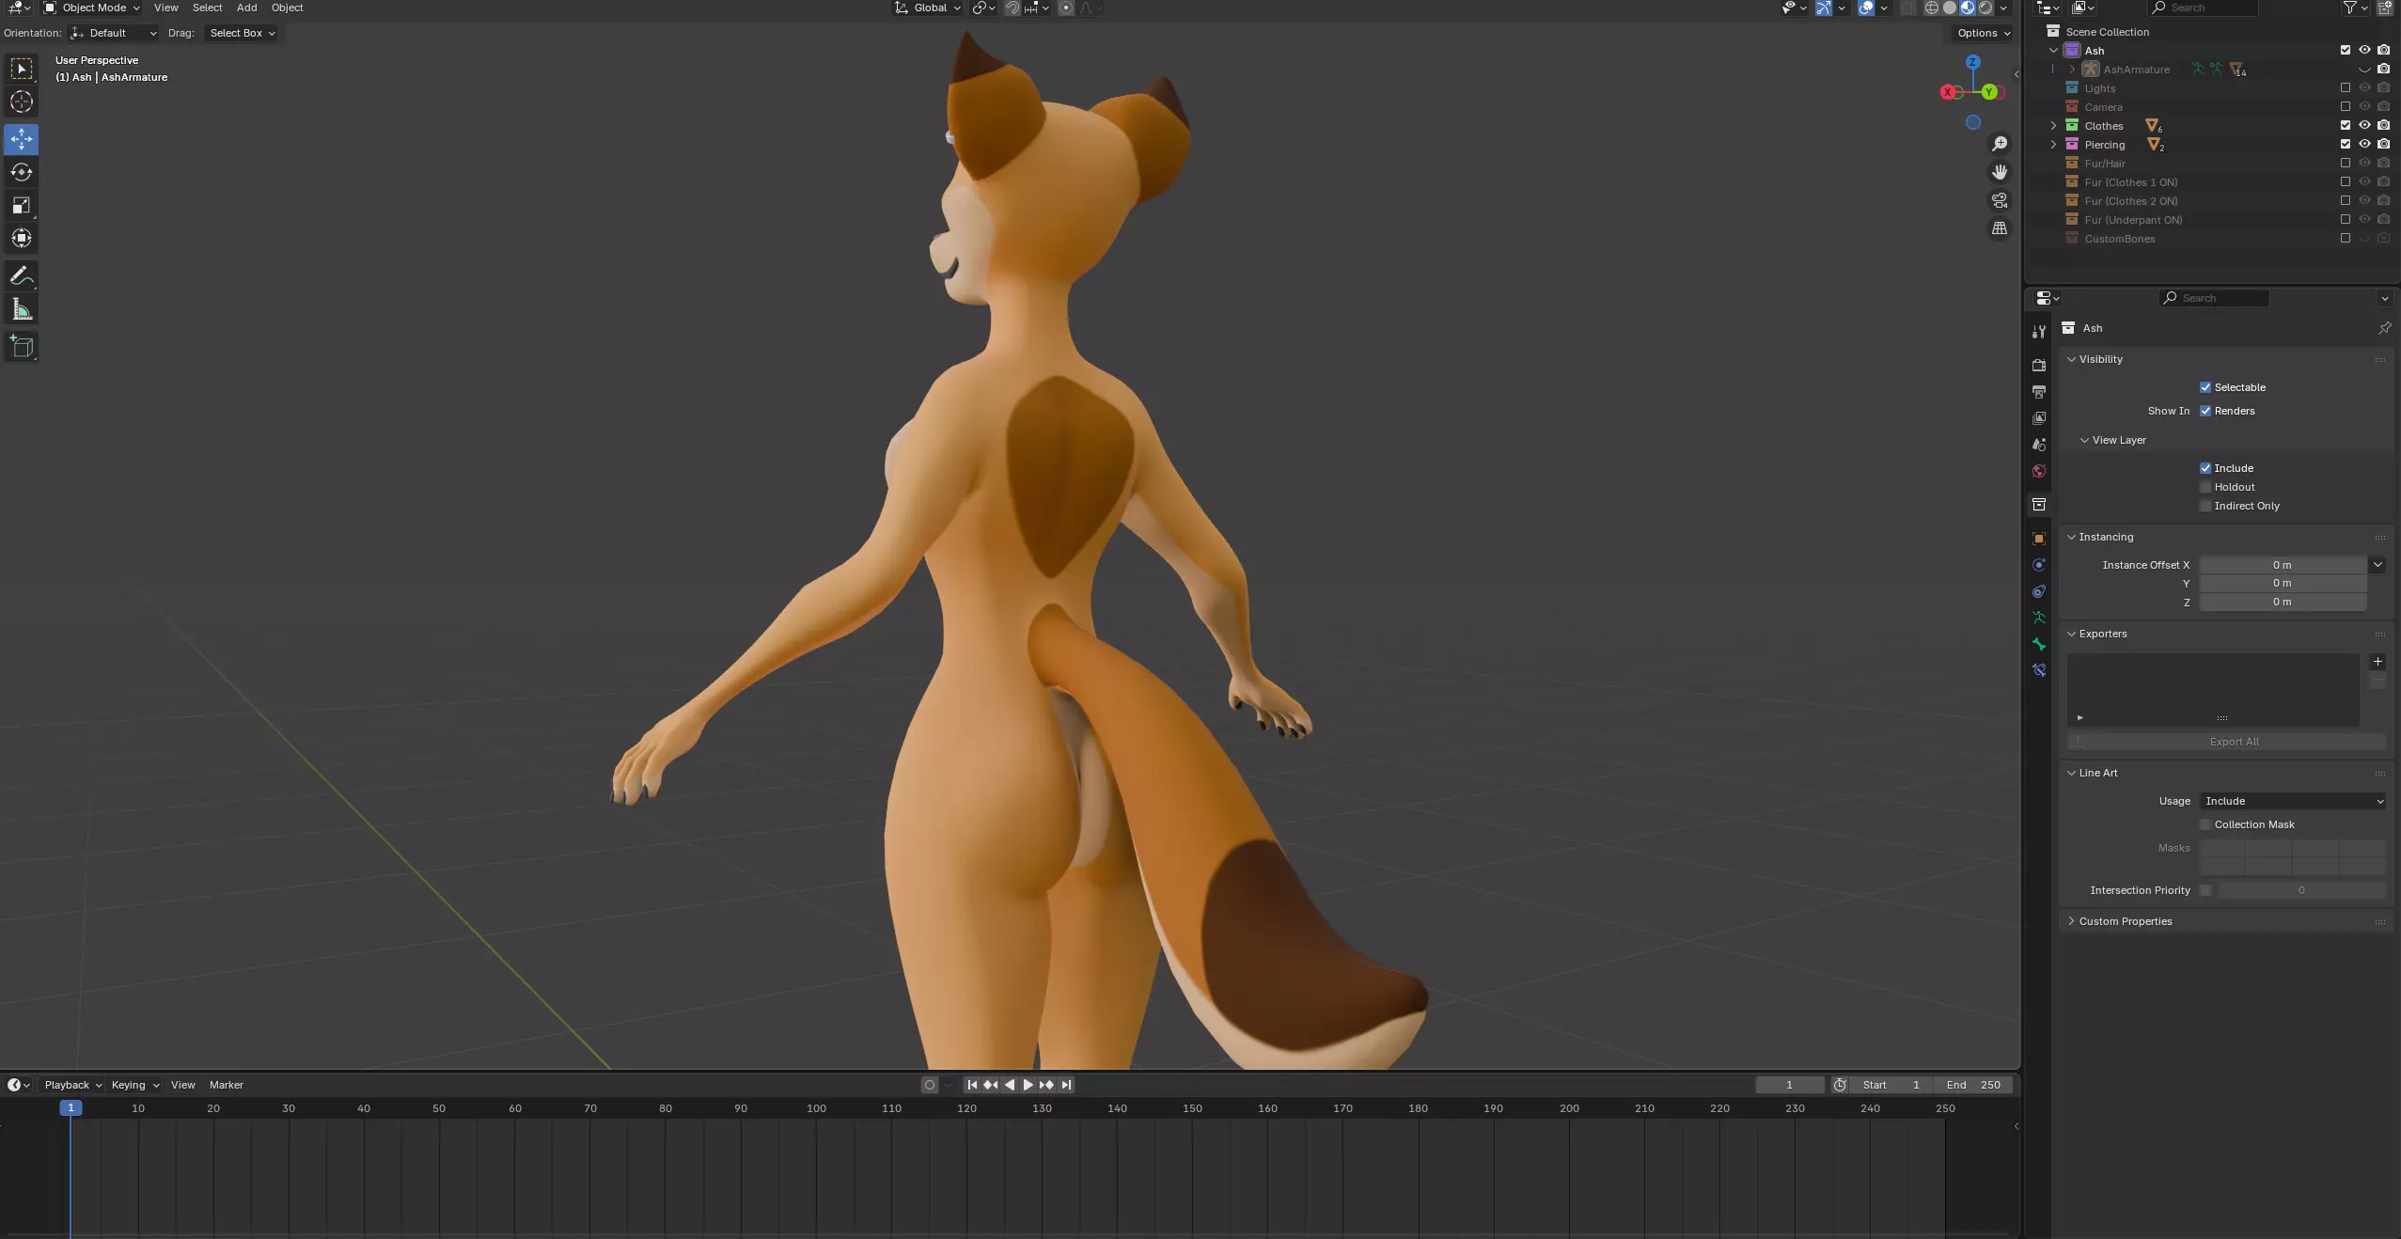The image size is (2401, 1239).
Task: Toggle camera view icon in viewport
Action: pos(2000,200)
